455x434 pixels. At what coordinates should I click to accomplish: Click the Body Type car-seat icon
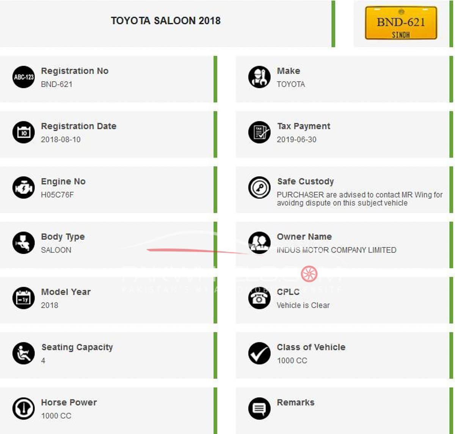pyautogui.click(x=23, y=243)
